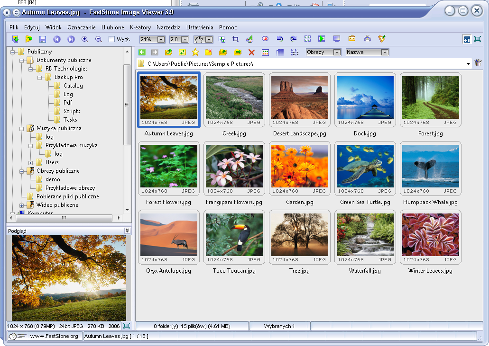Collapse the Podgląd preview panel
Viewport: 489px width, 346px height.
pos(127,231)
